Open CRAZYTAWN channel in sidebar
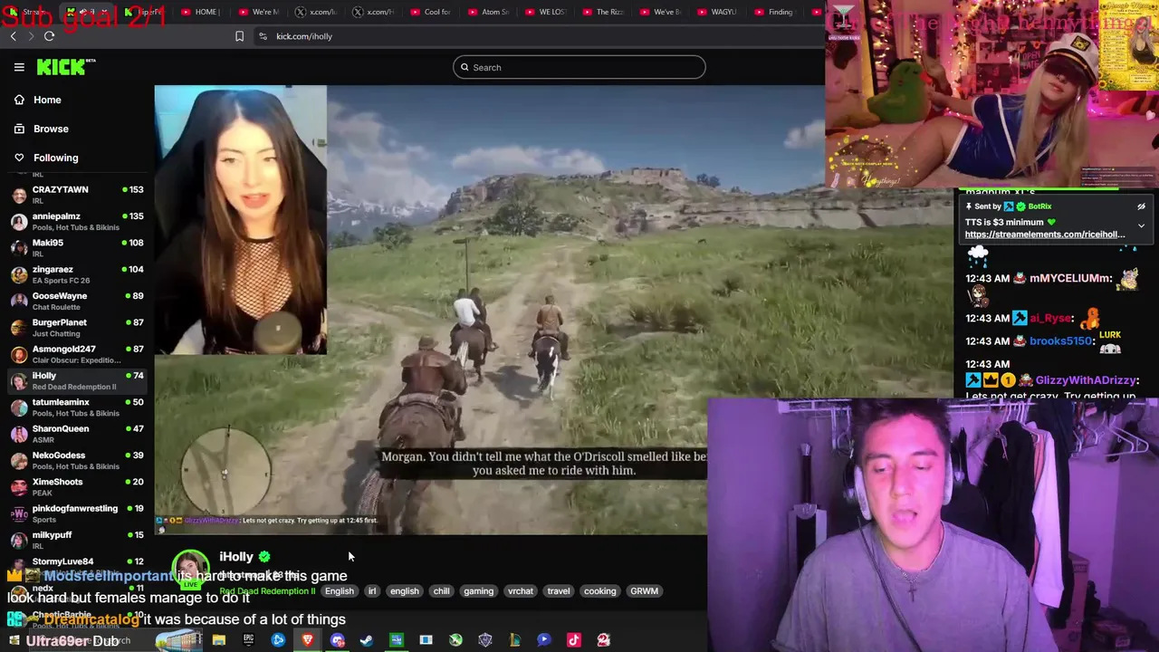The width and height of the screenshot is (1159, 652). click(x=77, y=195)
